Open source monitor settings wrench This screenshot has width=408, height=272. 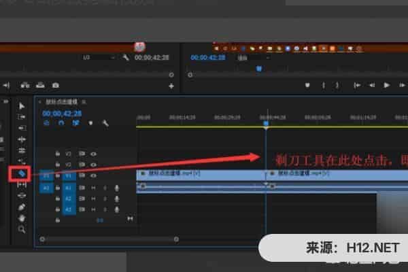(x=126, y=57)
